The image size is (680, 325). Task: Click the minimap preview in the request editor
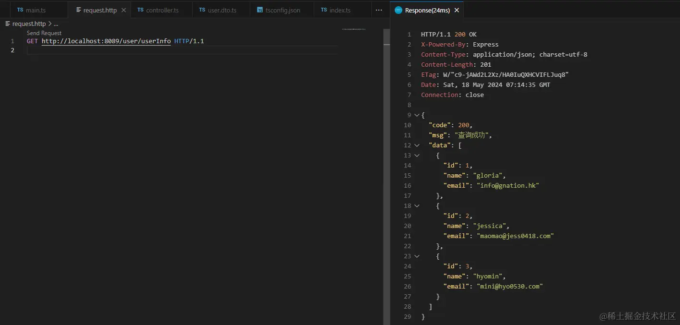click(x=354, y=29)
